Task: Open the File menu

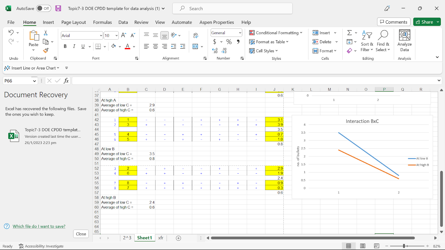Action: point(11,22)
